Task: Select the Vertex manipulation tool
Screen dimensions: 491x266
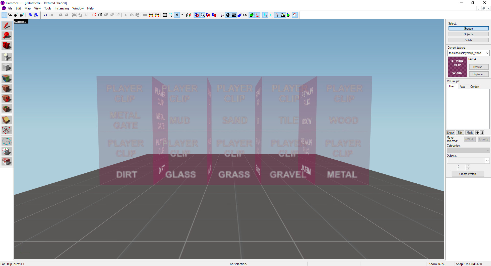Action: pos(6,130)
